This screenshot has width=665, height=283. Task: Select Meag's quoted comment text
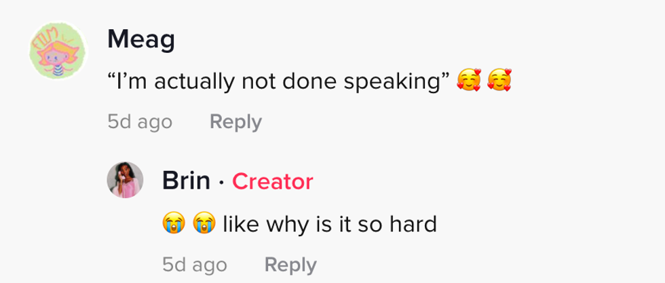[x=278, y=82]
